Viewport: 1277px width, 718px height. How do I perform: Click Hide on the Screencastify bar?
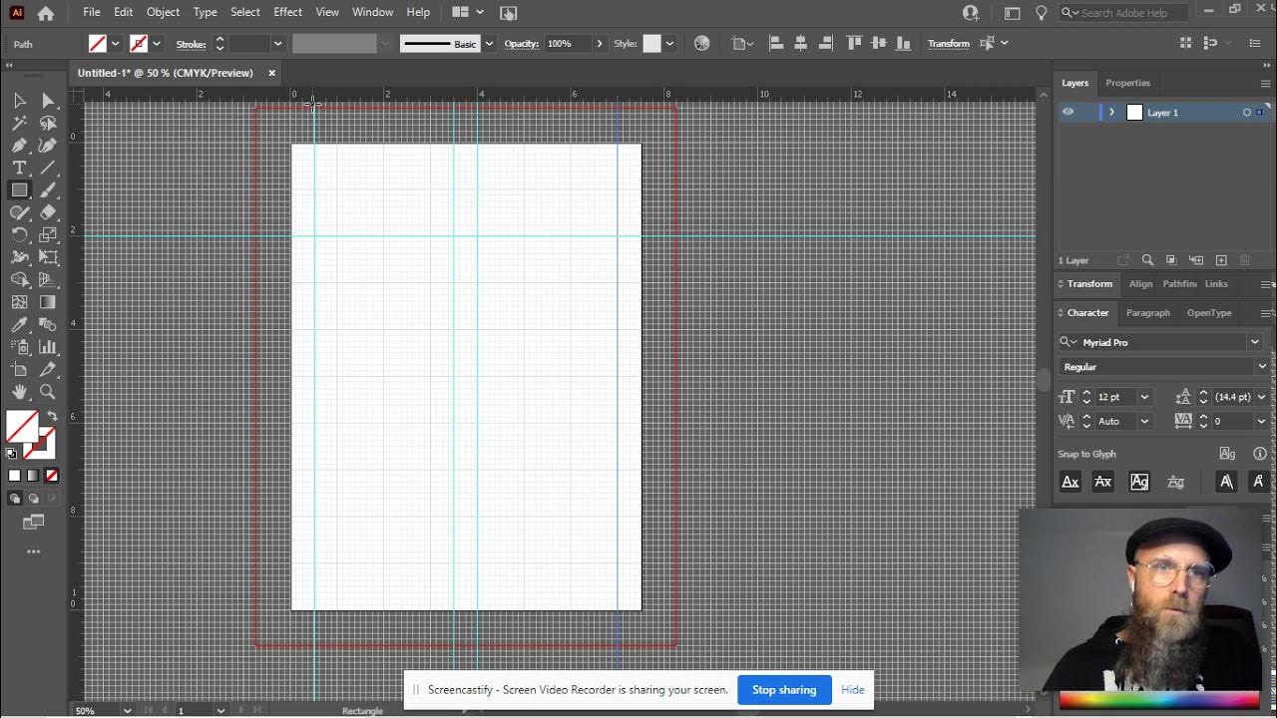853,690
